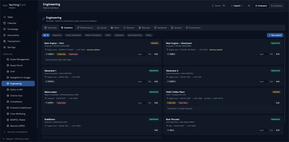The height and width of the screenshot is (142, 289).
Task: Open the Manuals tab
Action: [x=144, y=28]
